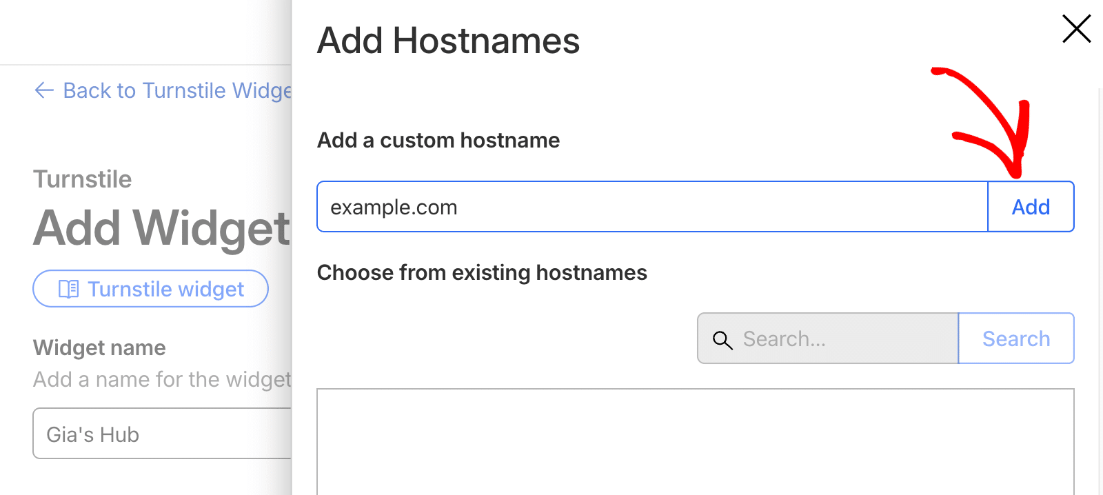The width and height of the screenshot is (1103, 495).
Task: Click the panel's right-edge scrollbar
Action: point(1100,290)
